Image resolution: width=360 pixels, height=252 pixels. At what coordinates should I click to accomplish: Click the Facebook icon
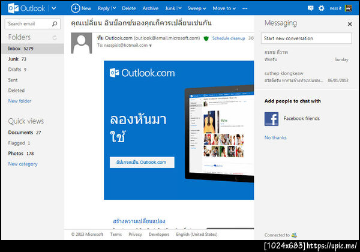pos(271,119)
